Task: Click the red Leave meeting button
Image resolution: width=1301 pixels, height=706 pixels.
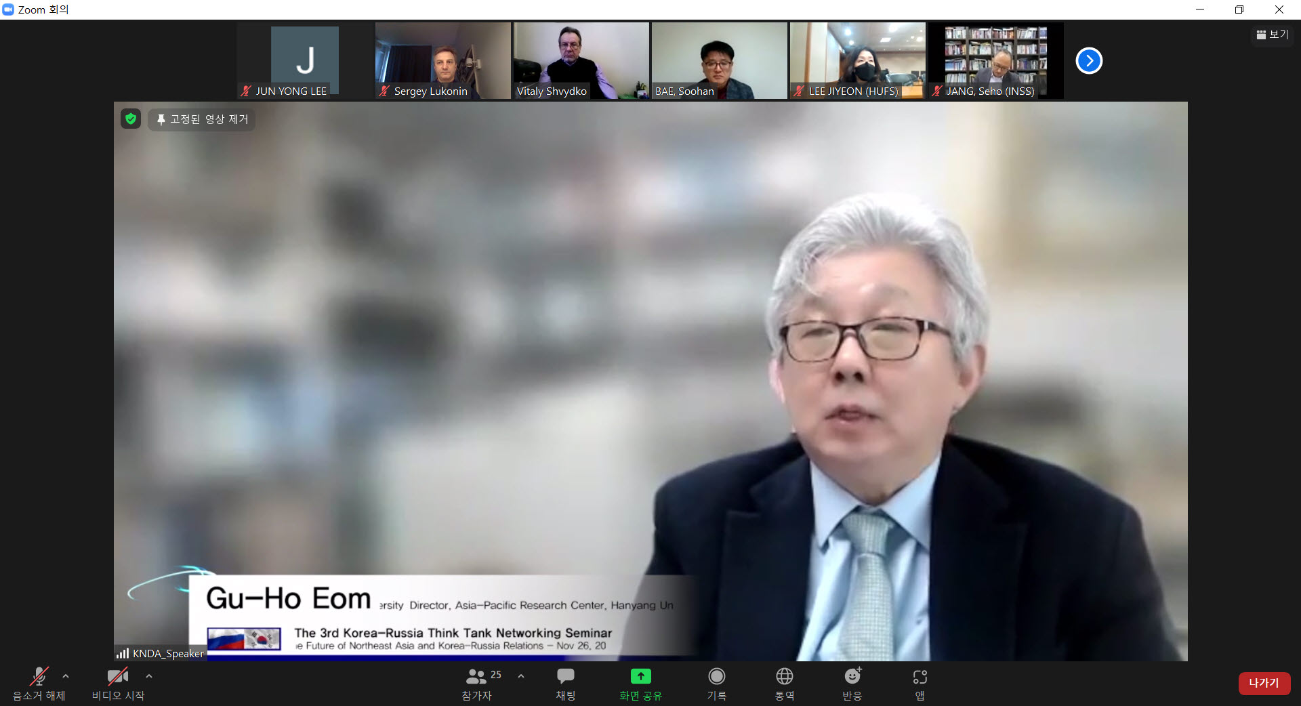Action: coord(1264,683)
